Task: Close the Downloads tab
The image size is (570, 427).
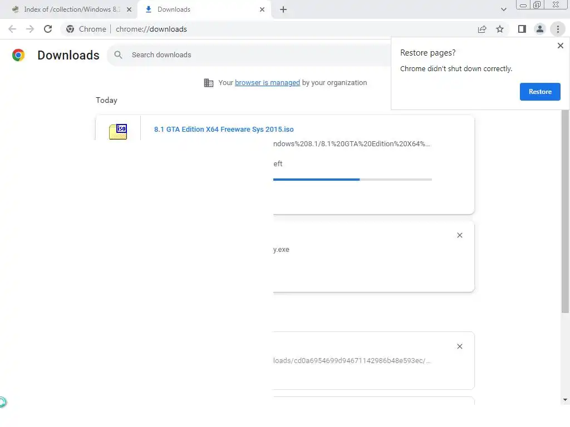Action: click(x=262, y=9)
